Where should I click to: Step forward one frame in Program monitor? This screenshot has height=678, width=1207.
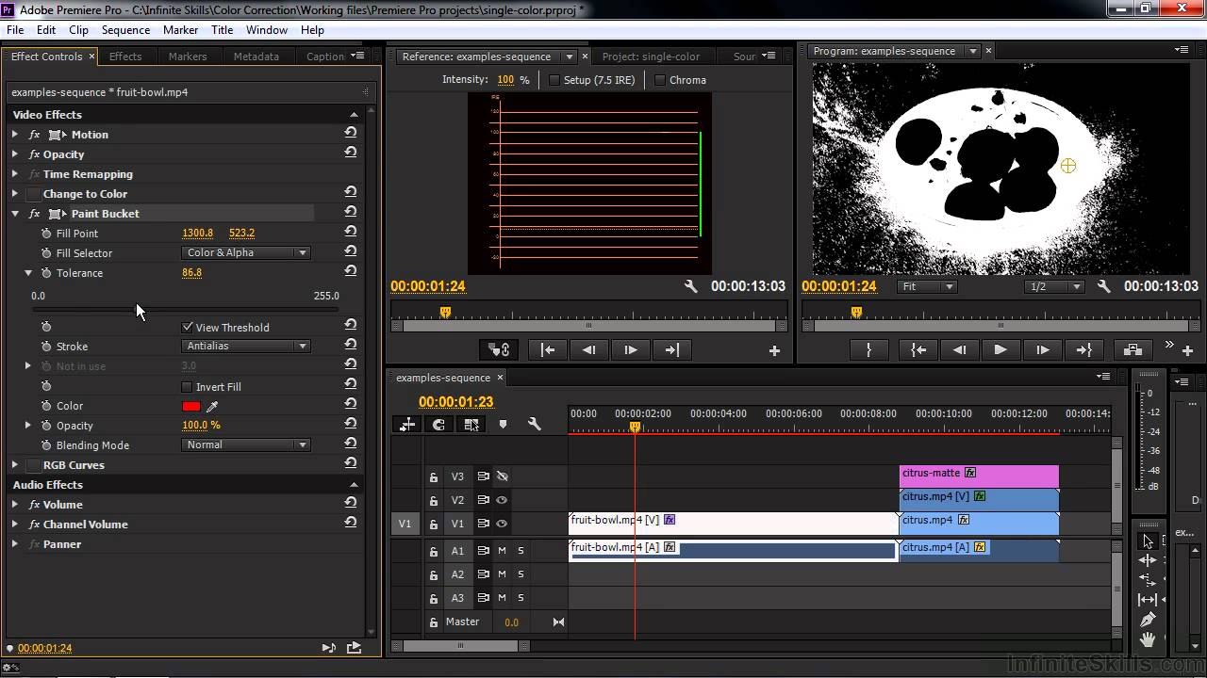(x=1042, y=349)
